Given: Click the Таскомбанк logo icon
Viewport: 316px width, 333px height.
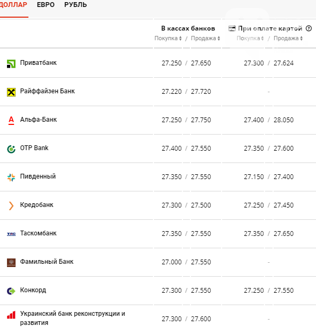Looking at the screenshot, I should [11, 234].
